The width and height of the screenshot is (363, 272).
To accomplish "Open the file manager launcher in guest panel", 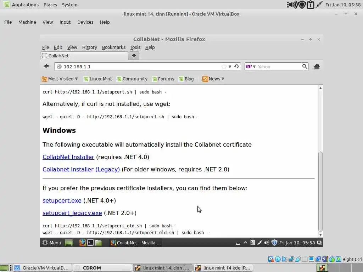I will (98, 243).
